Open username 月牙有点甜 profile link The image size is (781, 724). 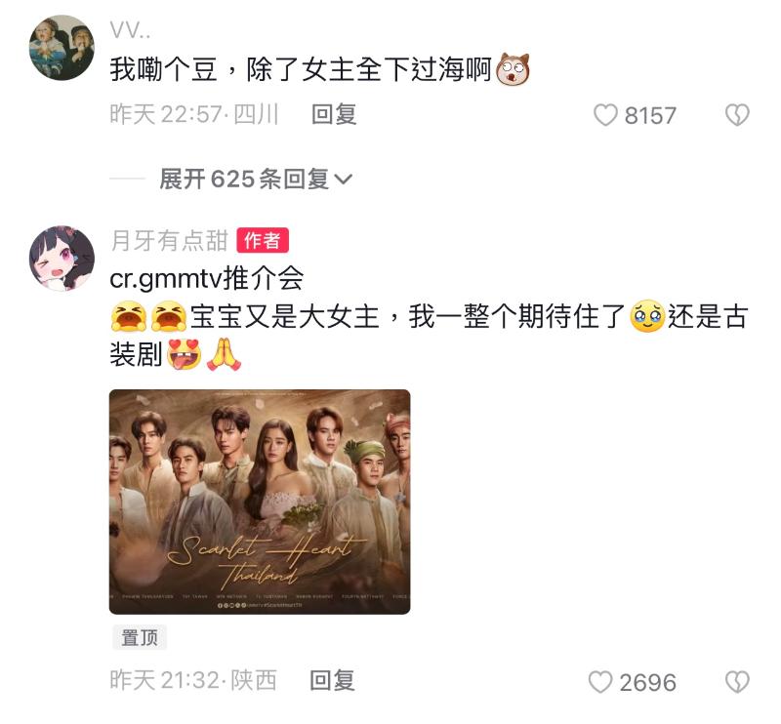[169, 240]
